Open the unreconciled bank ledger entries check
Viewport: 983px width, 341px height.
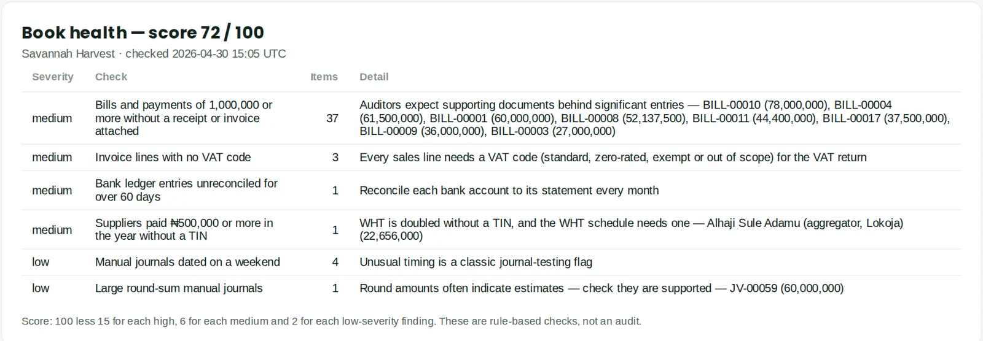[491, 190]
